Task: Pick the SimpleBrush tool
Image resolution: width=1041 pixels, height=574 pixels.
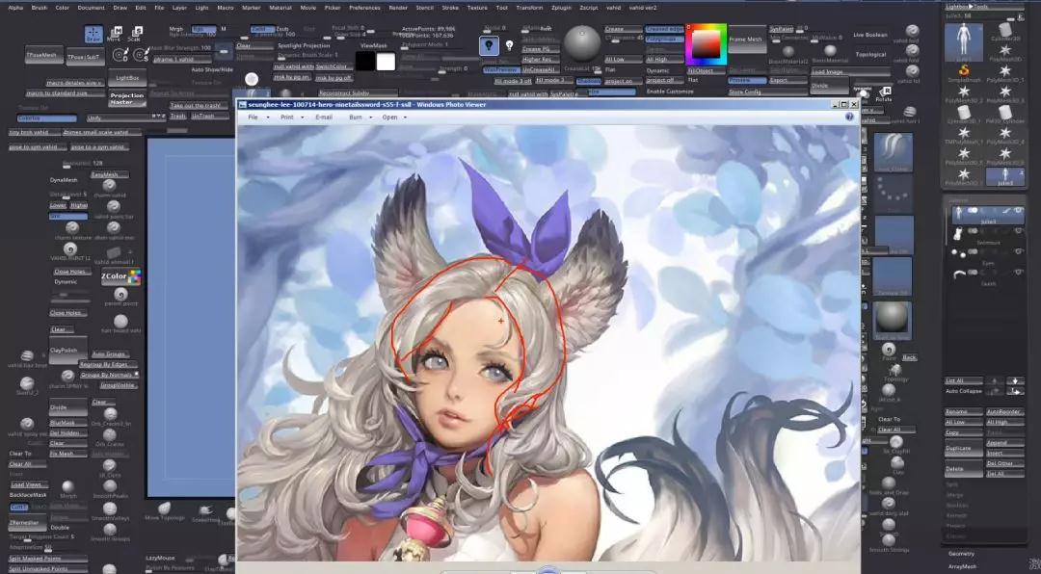Action: tap(964, 71)
